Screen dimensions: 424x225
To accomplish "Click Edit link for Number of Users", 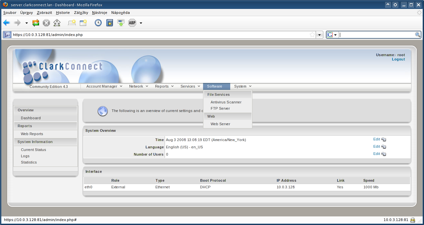I will tap(377, 154).
